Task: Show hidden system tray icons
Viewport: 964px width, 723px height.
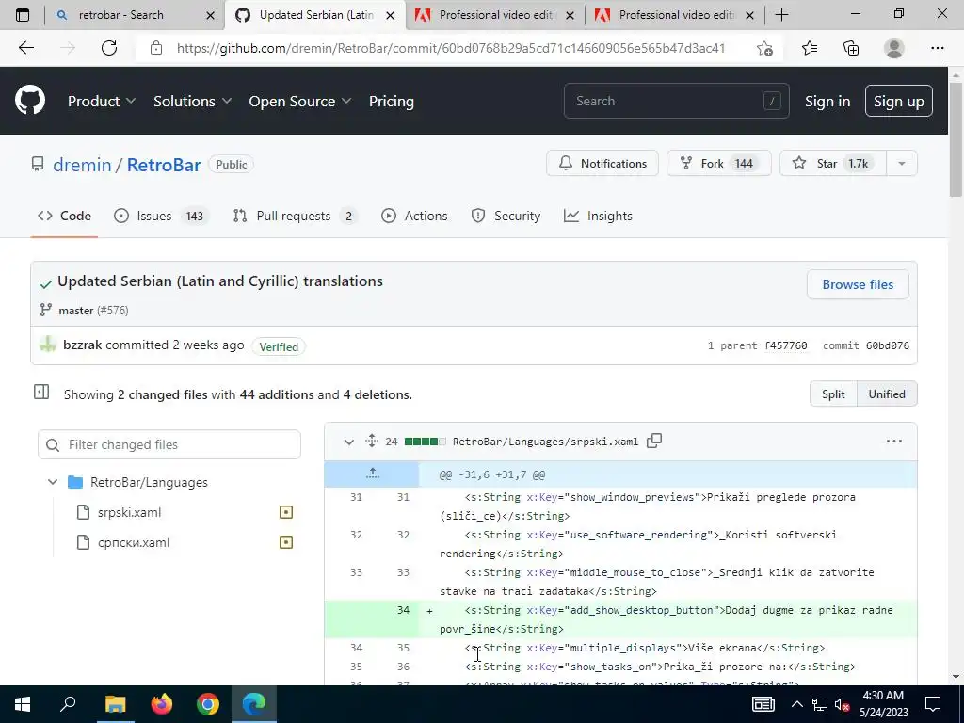Action: click(796, 704)
